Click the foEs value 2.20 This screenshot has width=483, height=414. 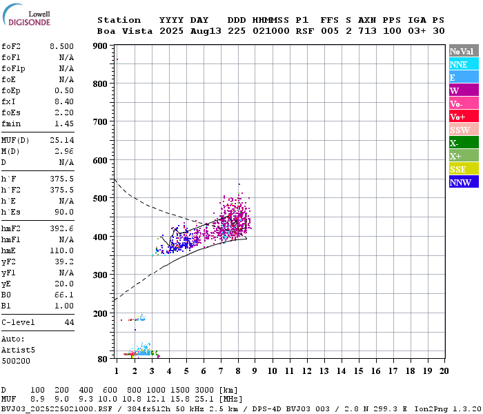tap(64, 112)
